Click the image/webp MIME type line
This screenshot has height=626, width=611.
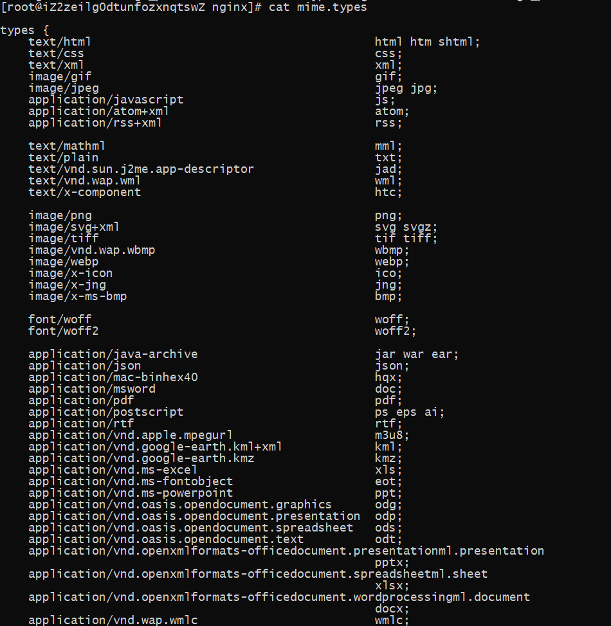pos(64,262)
